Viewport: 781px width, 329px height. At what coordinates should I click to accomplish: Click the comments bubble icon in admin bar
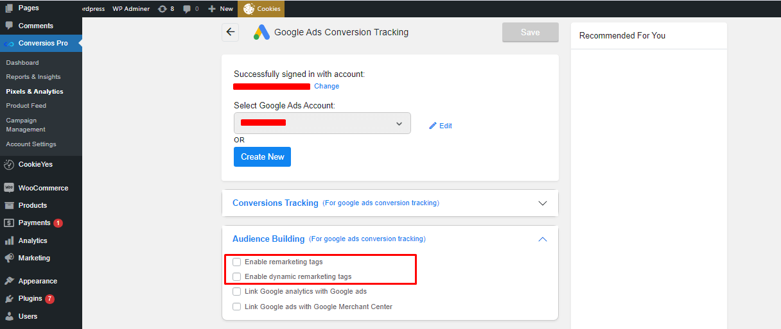click(x=187, y=9)
